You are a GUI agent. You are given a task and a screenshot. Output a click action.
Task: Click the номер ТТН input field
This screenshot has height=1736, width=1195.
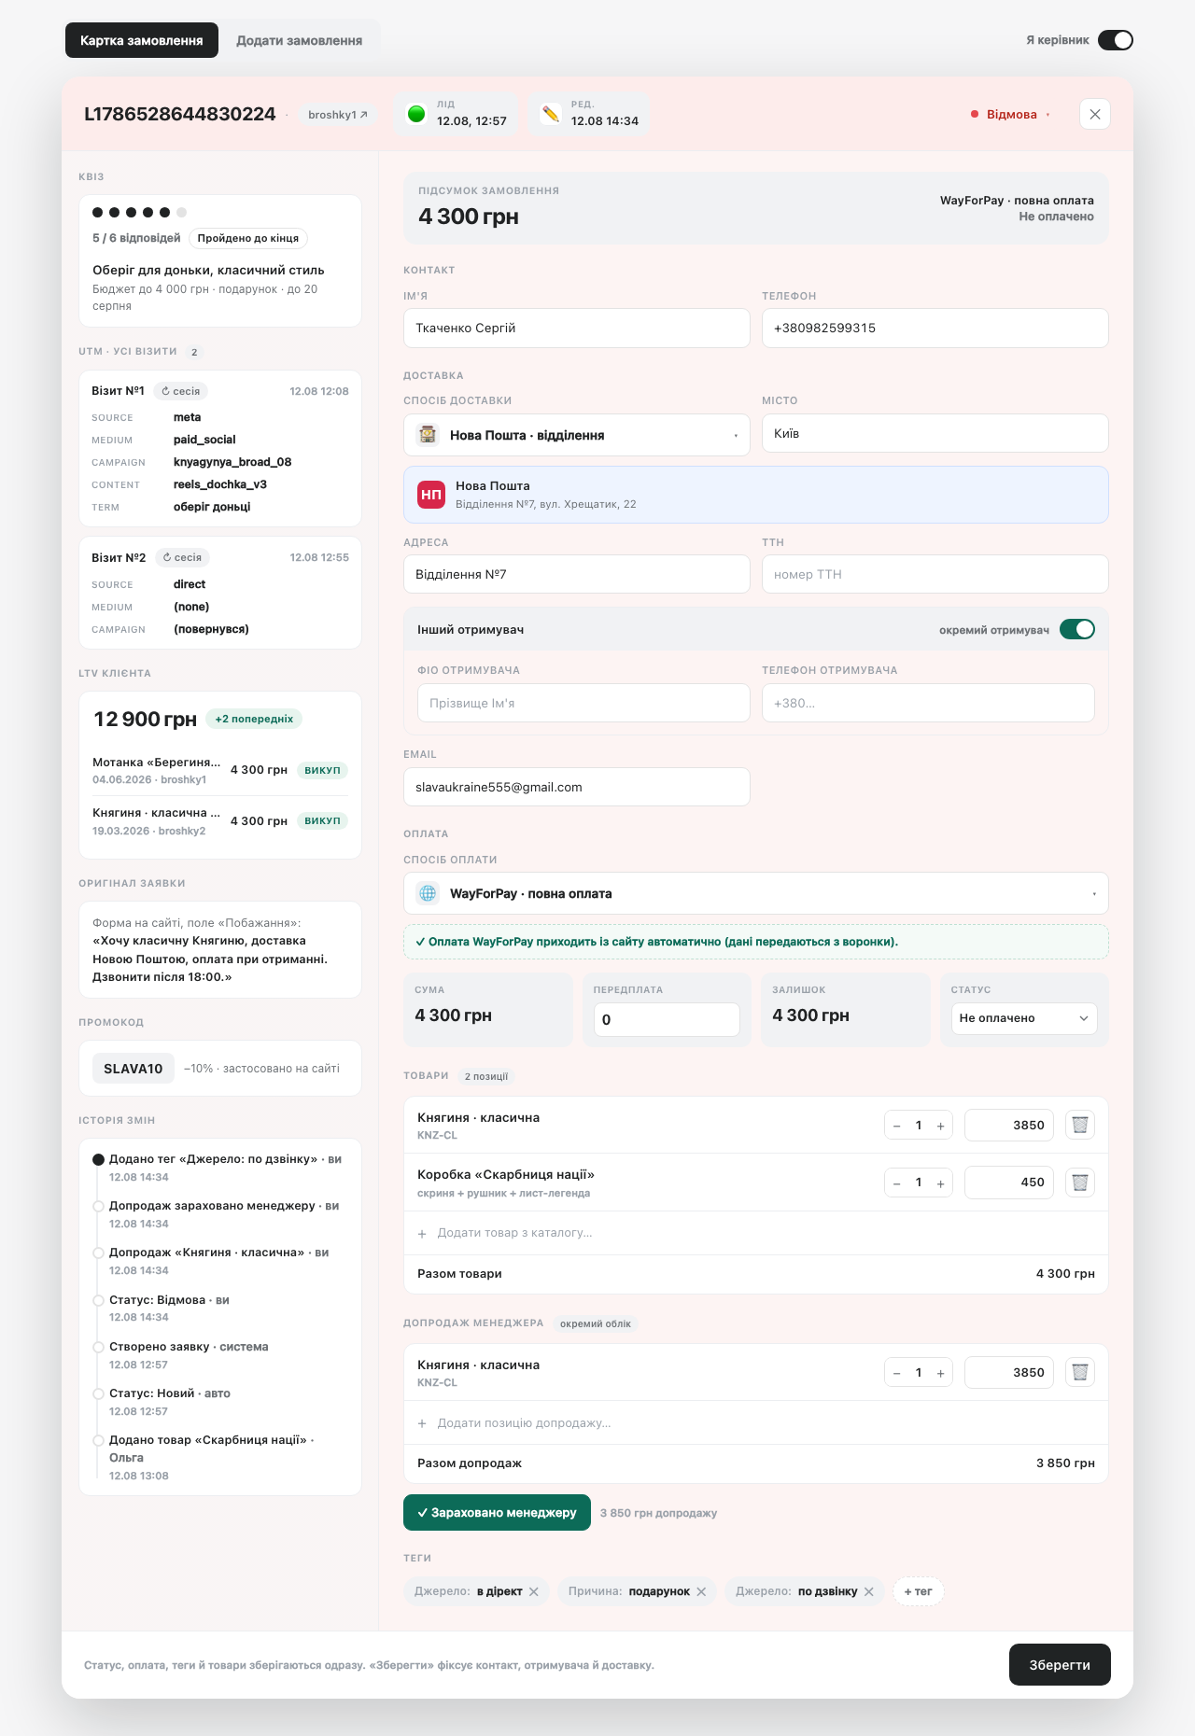pos(935,574)
